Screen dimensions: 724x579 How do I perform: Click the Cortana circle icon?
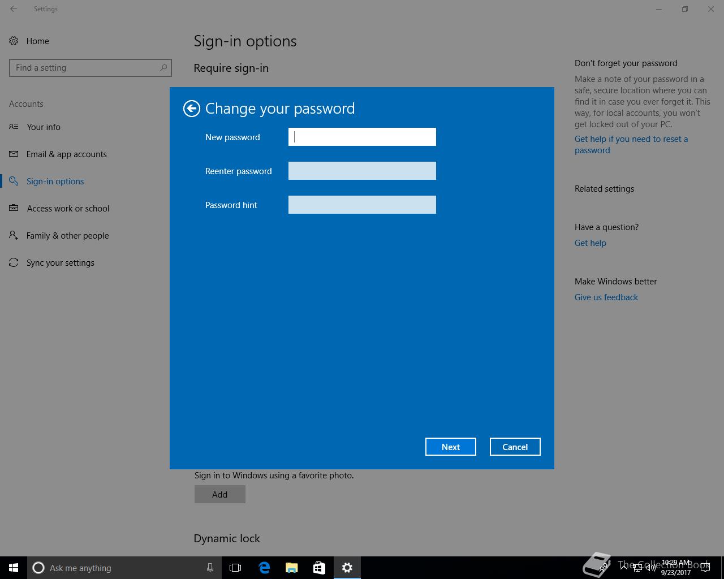(x=38, y=568)
